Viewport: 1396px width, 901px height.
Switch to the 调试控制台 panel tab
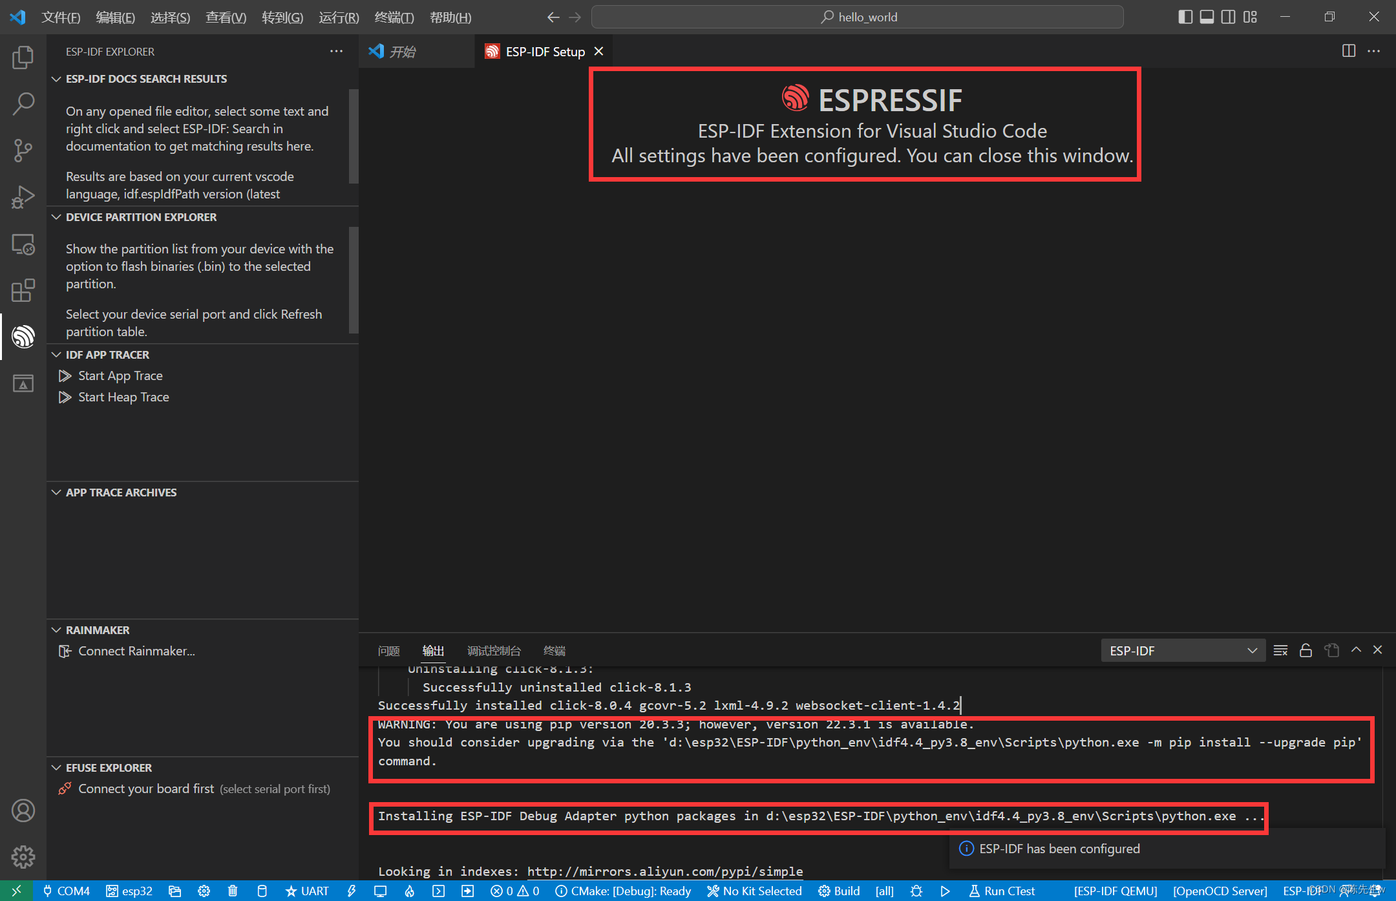point(494,650)
